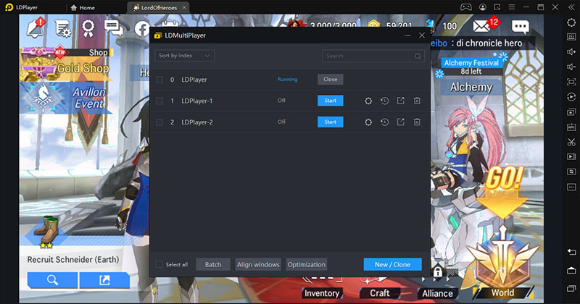Open in-game achievements ribbon icon
The height and width of the screenshot is (304, 580).
coord(88,28)
